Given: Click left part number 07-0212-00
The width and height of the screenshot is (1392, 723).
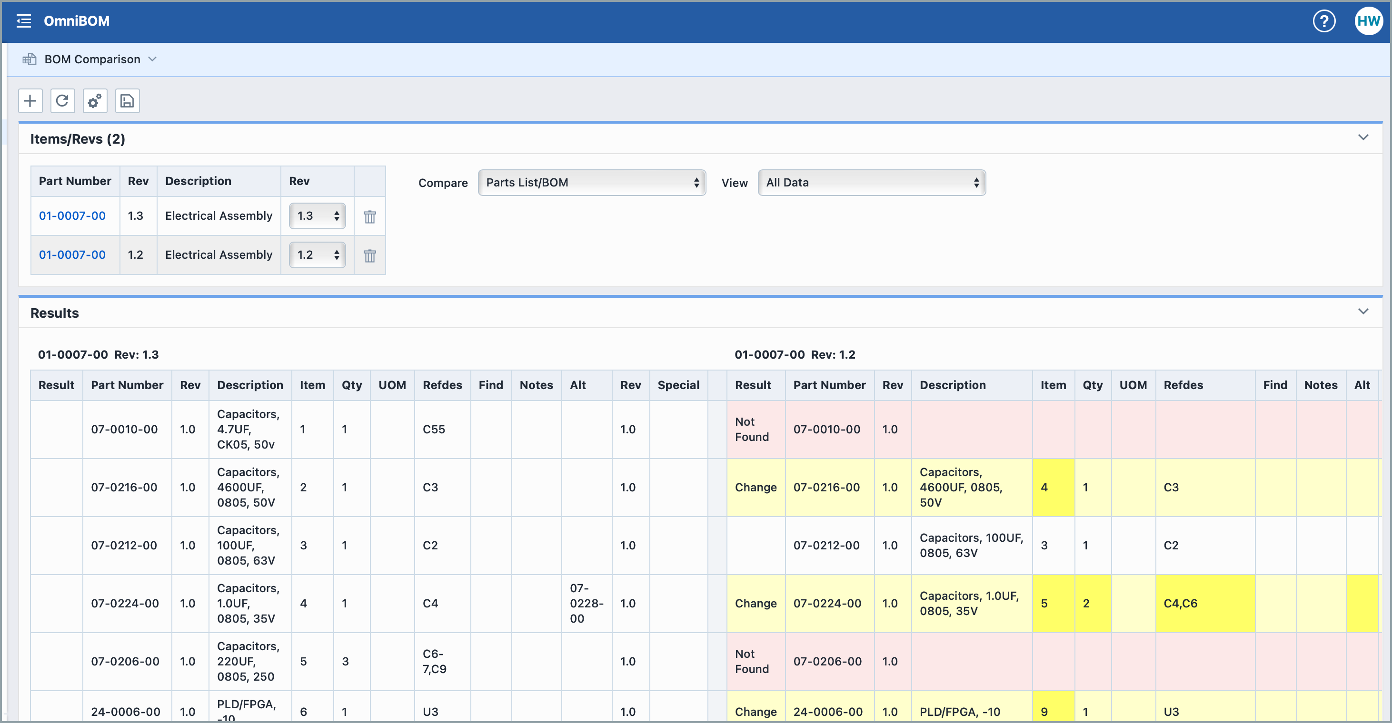Looking at the screenshot, I should tap(124, 546).
